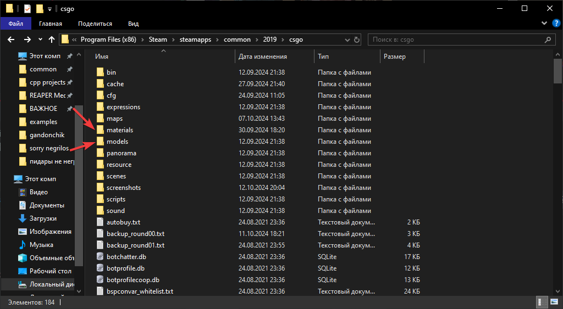Click the navigation pane scrollbar
The height and width of the screenshot is (309, 563).
point(79,186)
